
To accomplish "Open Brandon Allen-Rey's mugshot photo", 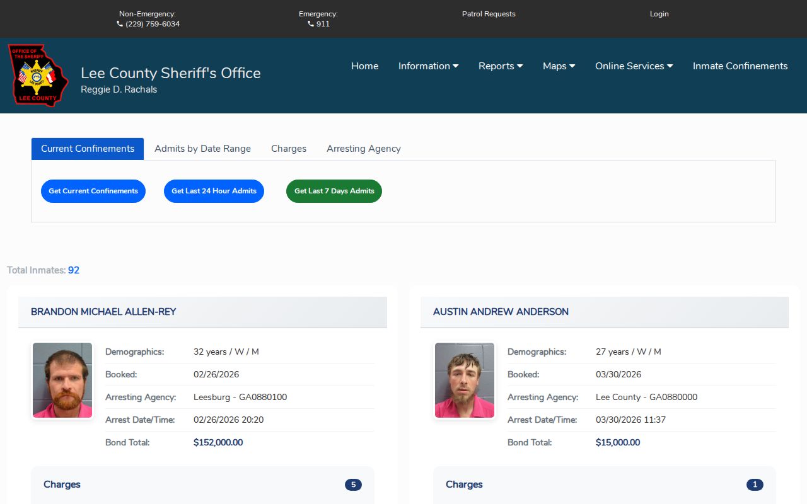I will [x=62, y=381].
